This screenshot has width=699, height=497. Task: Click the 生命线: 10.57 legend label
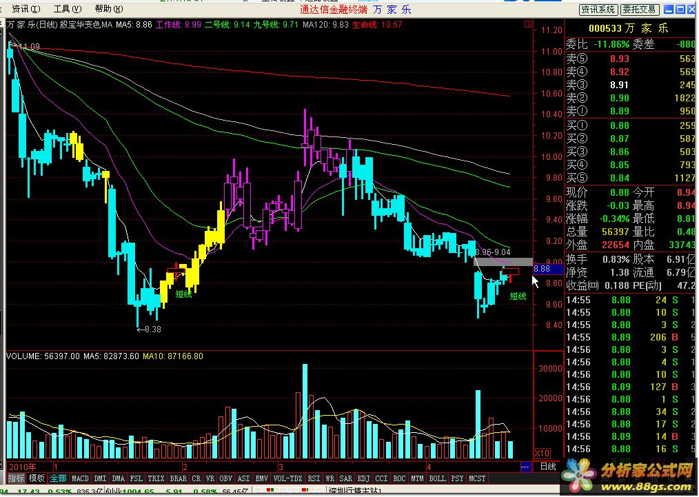tap(376, 25)
